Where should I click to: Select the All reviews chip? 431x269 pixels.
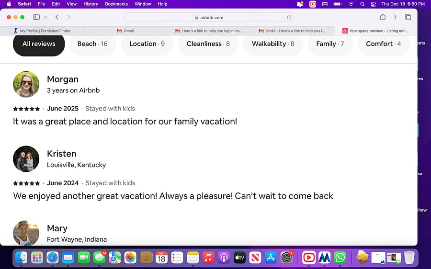(x=39, y=44)
